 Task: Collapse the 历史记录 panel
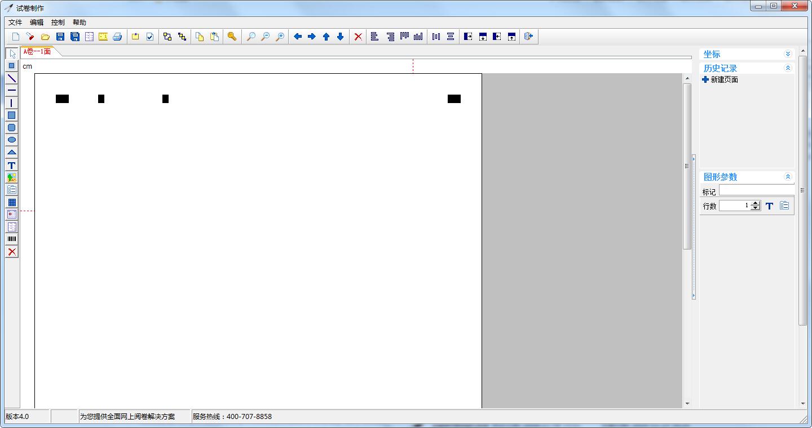(788, 68)
